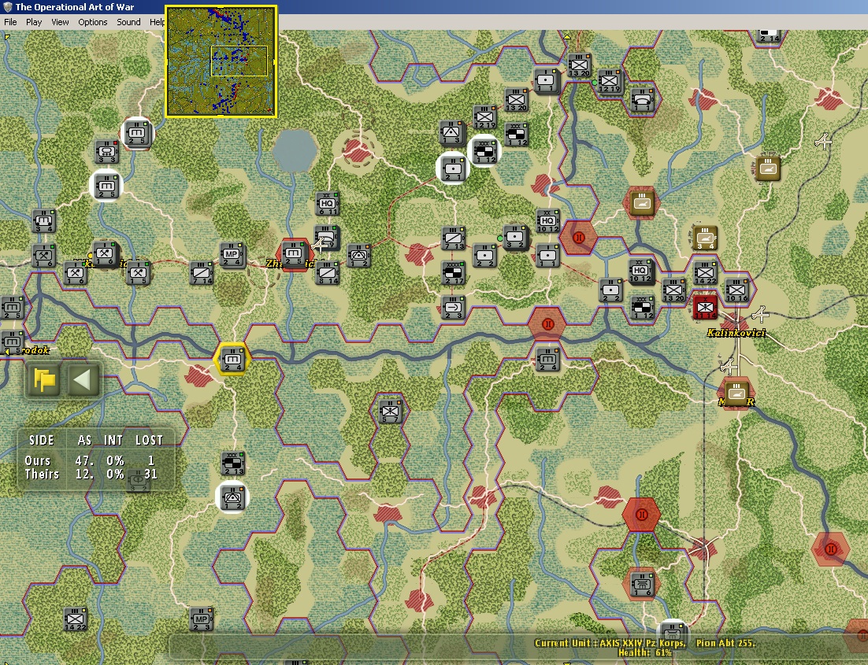Select the MP unit marked 2 3
This screenshot has width=868, height=665.
(x=201, y=619)
